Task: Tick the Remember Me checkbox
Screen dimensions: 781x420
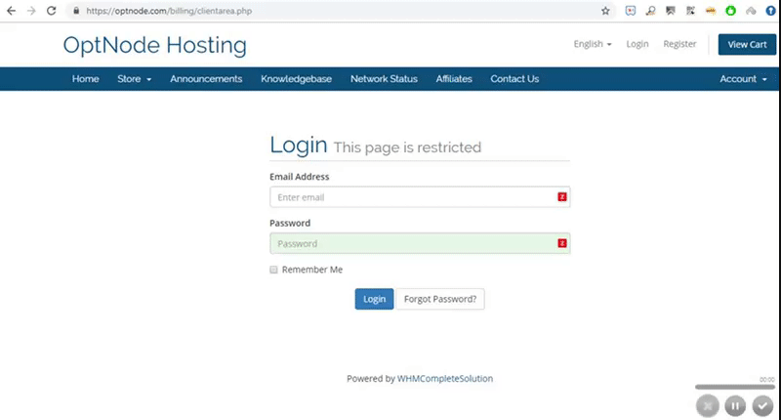Action: (x=273, y=270)
